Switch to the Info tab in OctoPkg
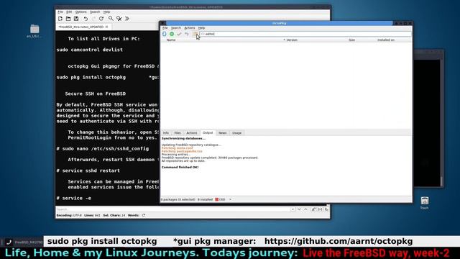 (x=166, y=133)
